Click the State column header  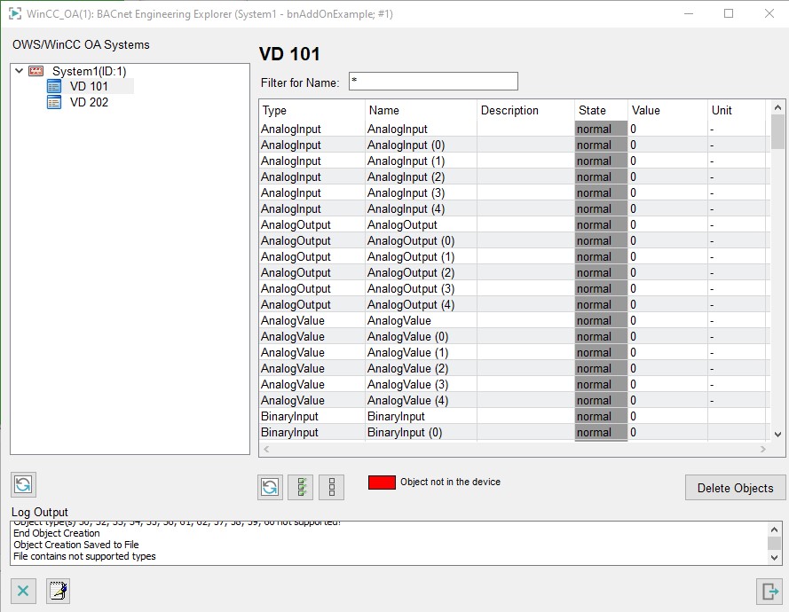point(600,111)
